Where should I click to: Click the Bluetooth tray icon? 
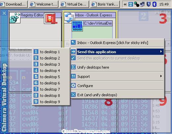[x=155, y=4]
